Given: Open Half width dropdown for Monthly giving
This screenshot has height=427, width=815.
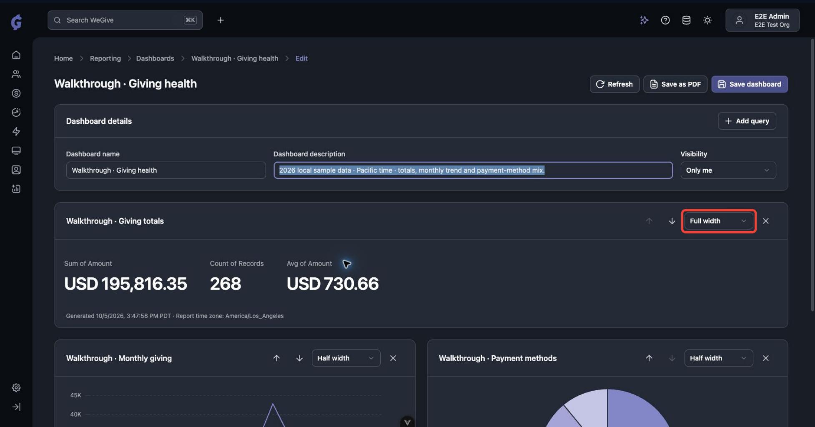Looking at the screenshot, I should (346, 358).
